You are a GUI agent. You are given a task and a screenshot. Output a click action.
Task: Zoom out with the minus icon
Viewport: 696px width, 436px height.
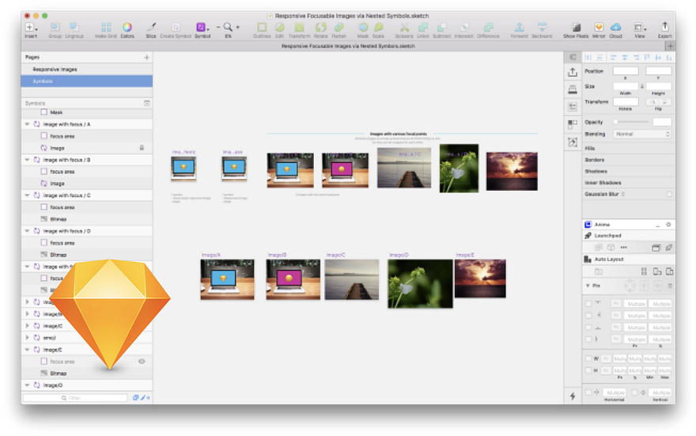click(218, 27)
